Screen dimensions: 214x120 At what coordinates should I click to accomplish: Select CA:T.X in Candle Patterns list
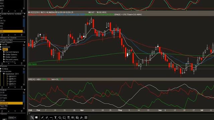tap(3, 21)
